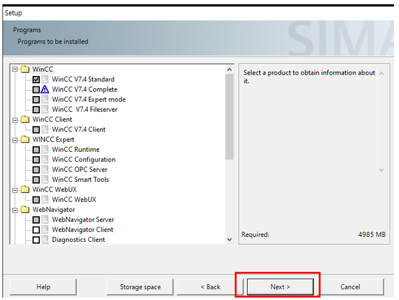Check the WinCC V7.4 Fileserver box
This screenshot has width=399, height=300.
point(36,110)
